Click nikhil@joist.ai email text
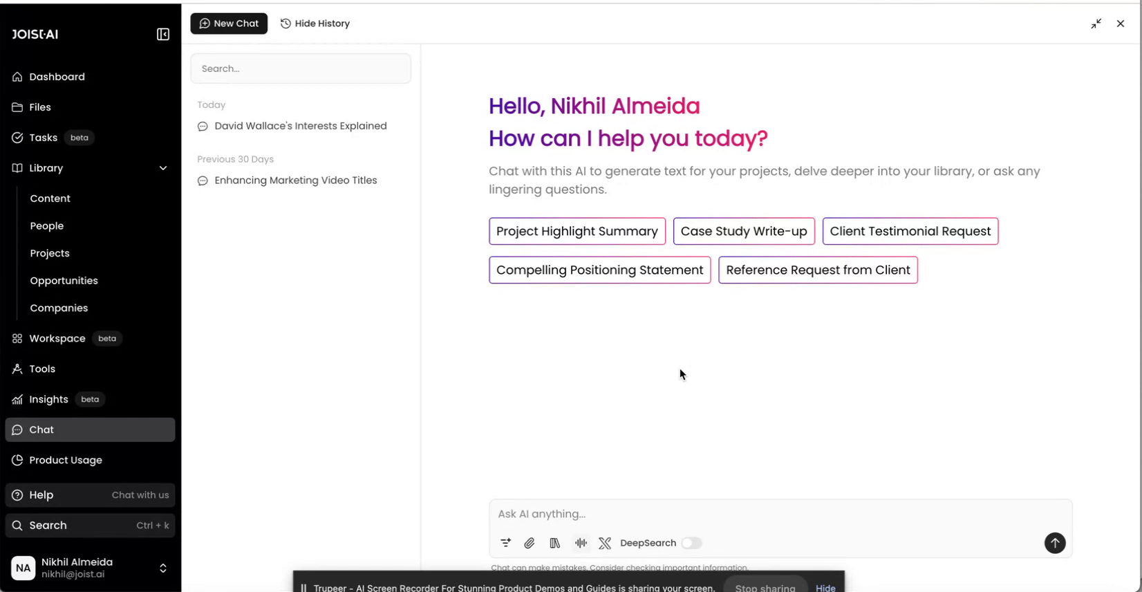1142x592 pixels. (x=73, y=574)
